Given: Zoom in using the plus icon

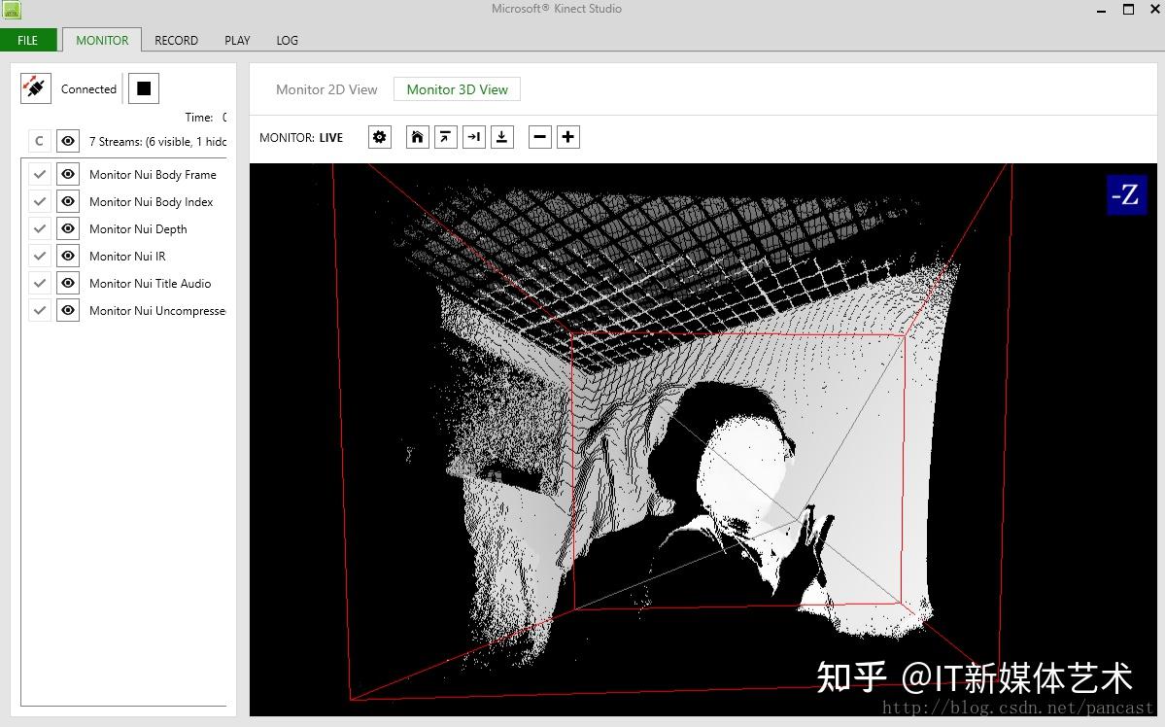Looking at the screenshot, I should tap(567, 136).
